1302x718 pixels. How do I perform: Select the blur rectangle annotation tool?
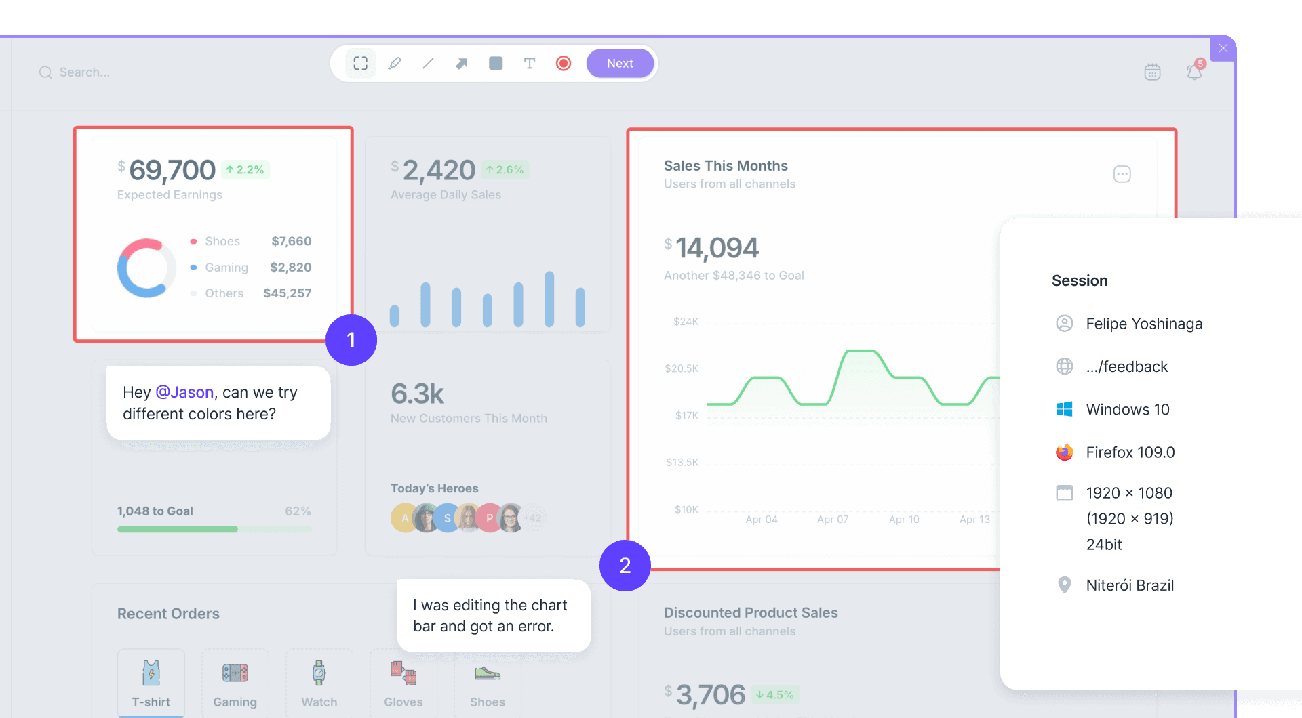(496, 63)
